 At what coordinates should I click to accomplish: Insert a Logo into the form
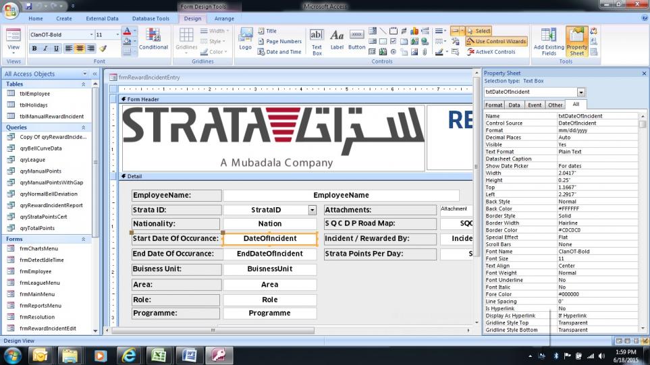[x=245, y=39]
